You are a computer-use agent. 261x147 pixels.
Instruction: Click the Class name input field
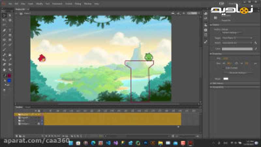[x=237, y=49]
